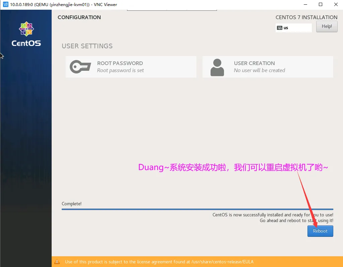Click 'No user will be created' text

tap(260, 70)
